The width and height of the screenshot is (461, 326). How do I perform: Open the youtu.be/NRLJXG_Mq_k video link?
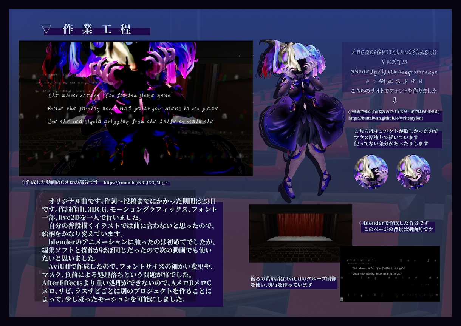click(x=135, y=183)
